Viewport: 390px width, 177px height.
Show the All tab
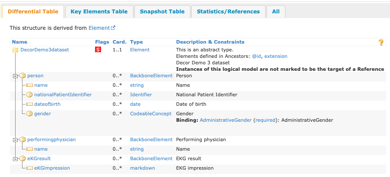click(x=276, y=12)
